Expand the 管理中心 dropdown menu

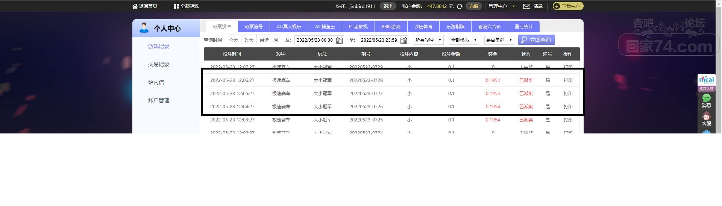click(x=502, y=6)
